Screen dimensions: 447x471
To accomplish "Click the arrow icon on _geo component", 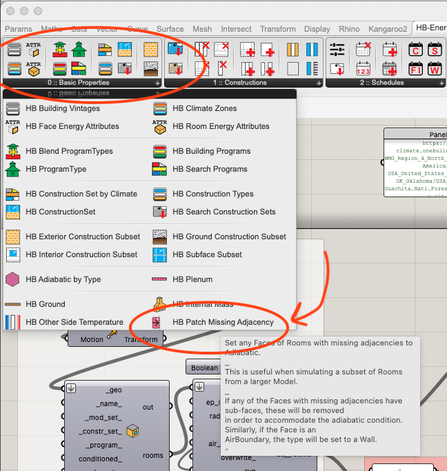I will tap(72, 388).
